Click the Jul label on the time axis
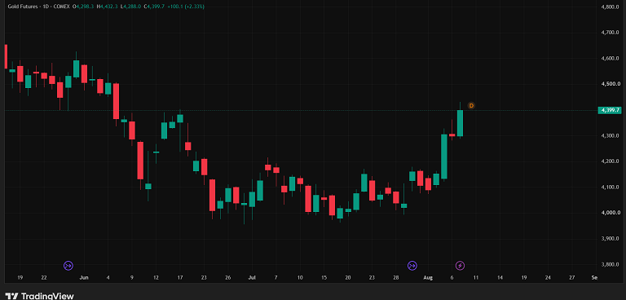 pyautogui.click(x=252, y=277)
